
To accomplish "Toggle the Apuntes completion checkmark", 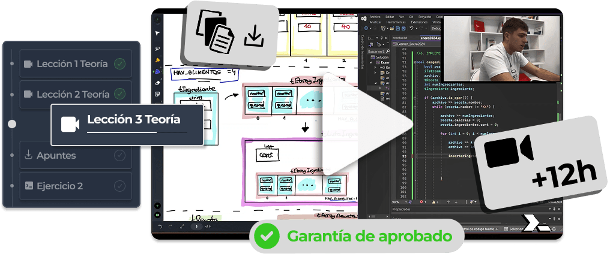I will coord(120,156).
